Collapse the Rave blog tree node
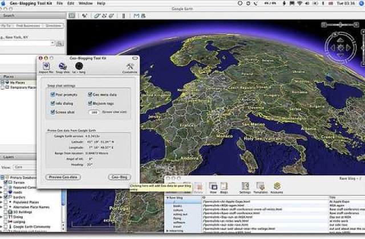This screenshot has width=365, height=239. click(167, 197)
